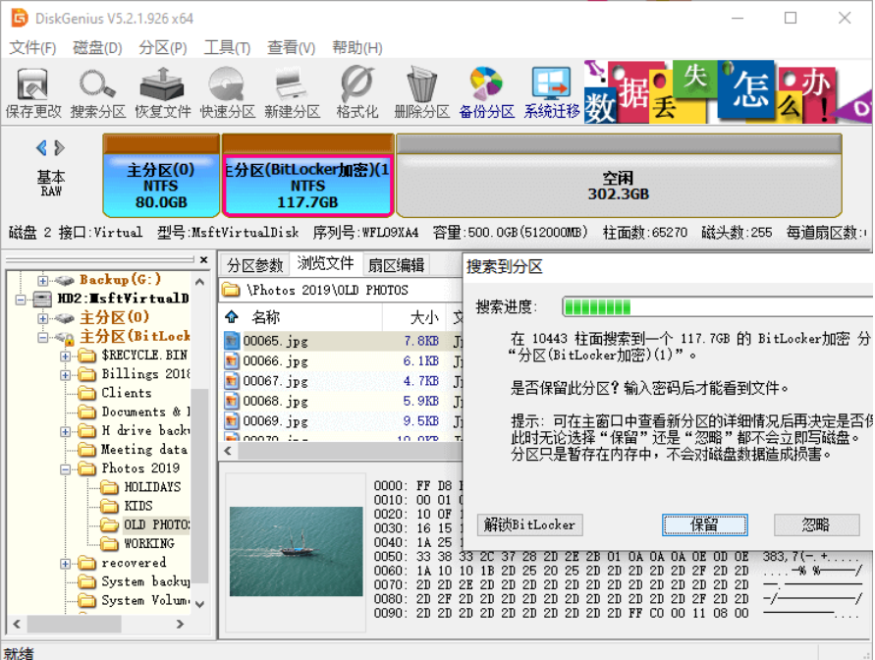875x660 pixels.
Task: Click the 忽略 button in the dialog
Action: click(x=816, y=524)
